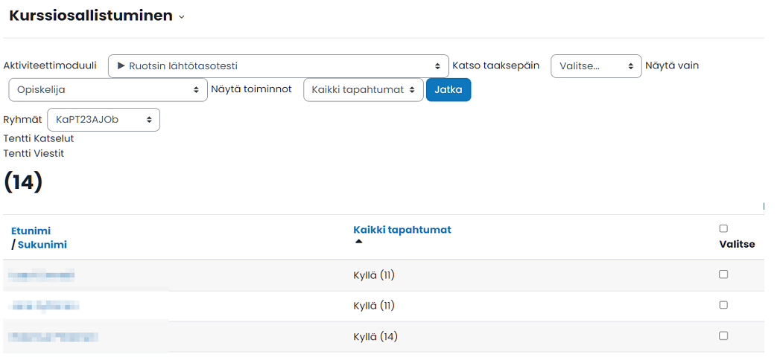Sort the table by Sukunimi
Viewport: 780px width, 363px height.
[x=42, y=245]
